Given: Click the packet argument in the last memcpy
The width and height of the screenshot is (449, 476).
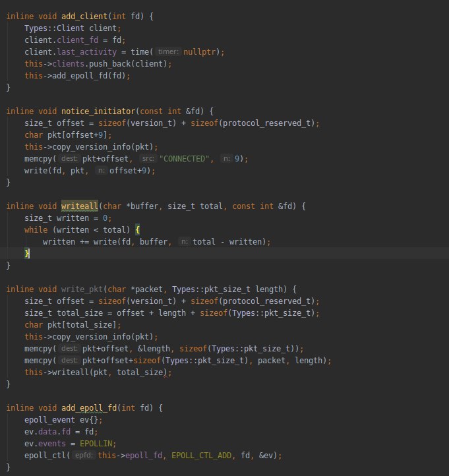Looking at the screenshot, I should tap(272, 361).
